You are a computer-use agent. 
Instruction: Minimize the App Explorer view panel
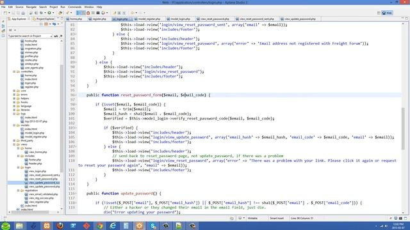[58, 19]
